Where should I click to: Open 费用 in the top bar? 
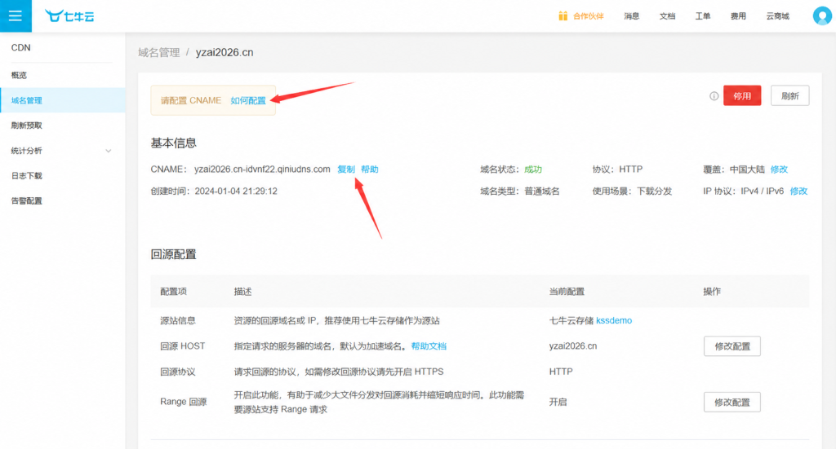(x=738, y=16)
